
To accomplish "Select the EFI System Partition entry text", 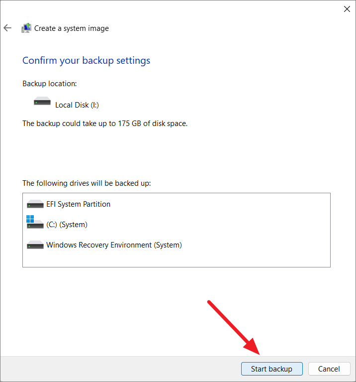I will pyautogui.click(x=78, y=204).
